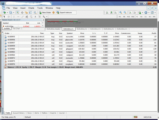Open MetaEditor with the orange diamond icon

pos(53,12)
